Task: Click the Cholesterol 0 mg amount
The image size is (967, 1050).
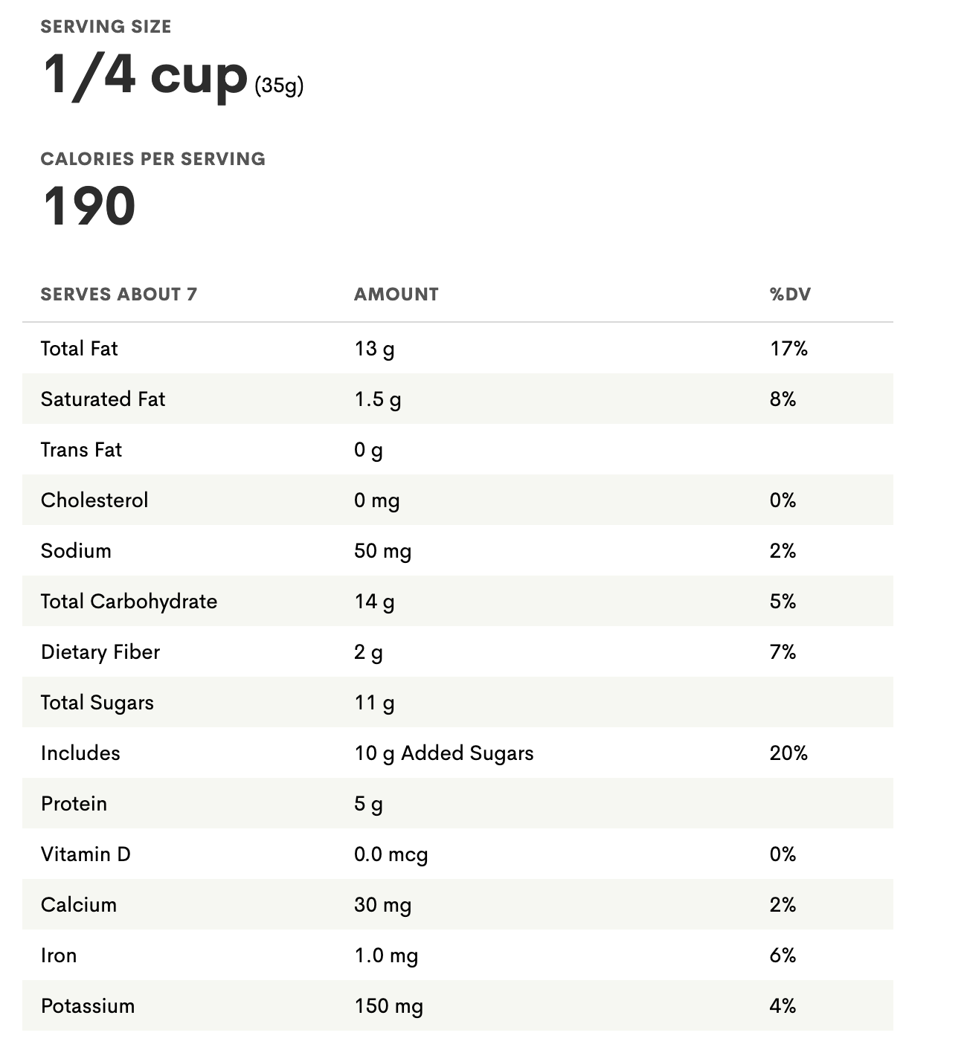Action: pos(376,501)
